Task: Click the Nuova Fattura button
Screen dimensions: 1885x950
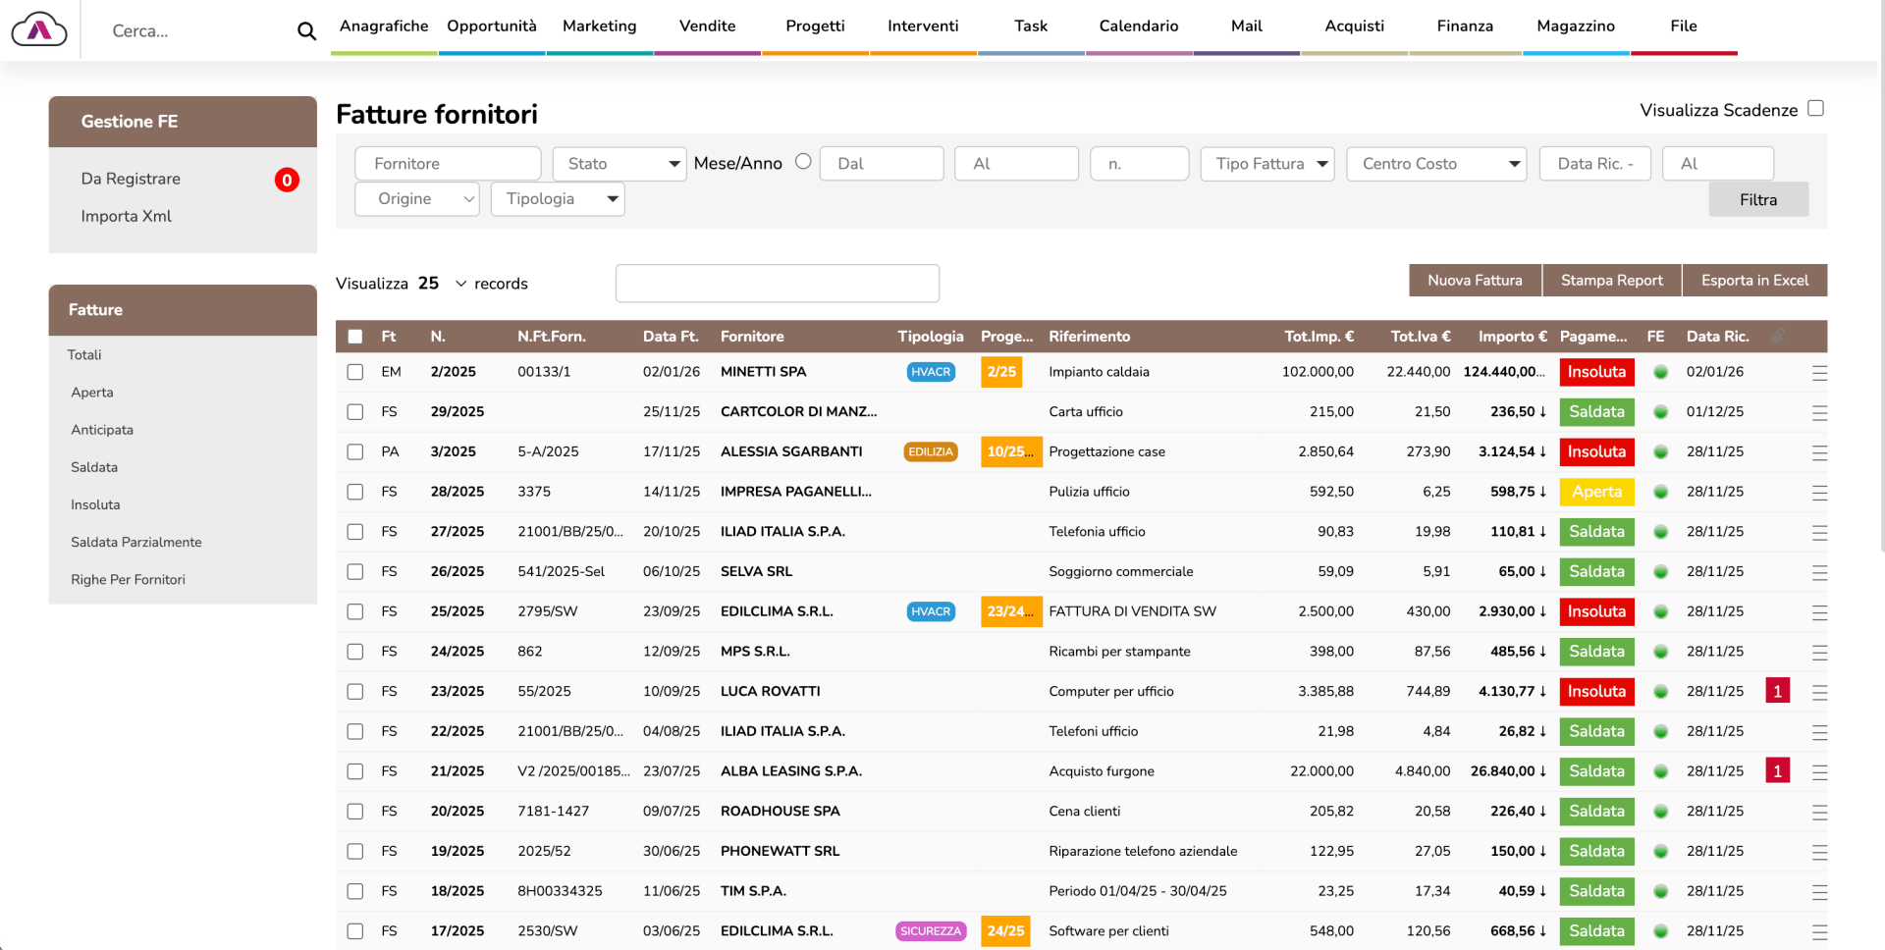Action: (1475, 281)
